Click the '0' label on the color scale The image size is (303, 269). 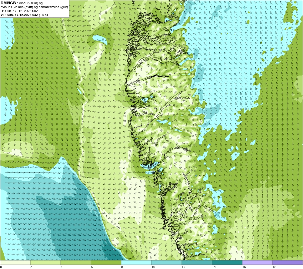click(1, 267)
